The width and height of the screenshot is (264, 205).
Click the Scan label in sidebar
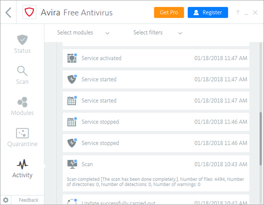(x=22, y=82)
